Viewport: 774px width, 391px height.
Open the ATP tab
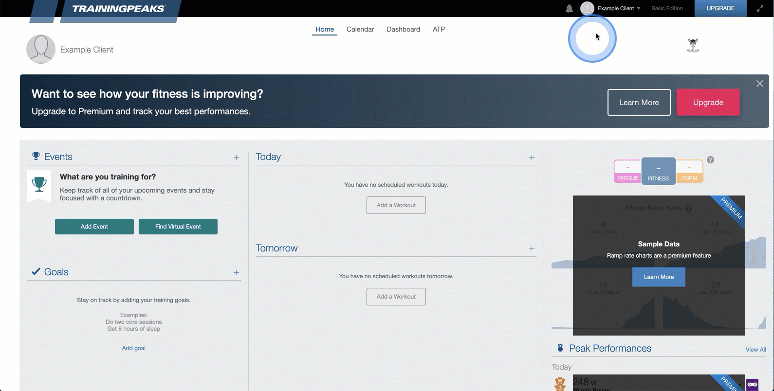(439, 29)
